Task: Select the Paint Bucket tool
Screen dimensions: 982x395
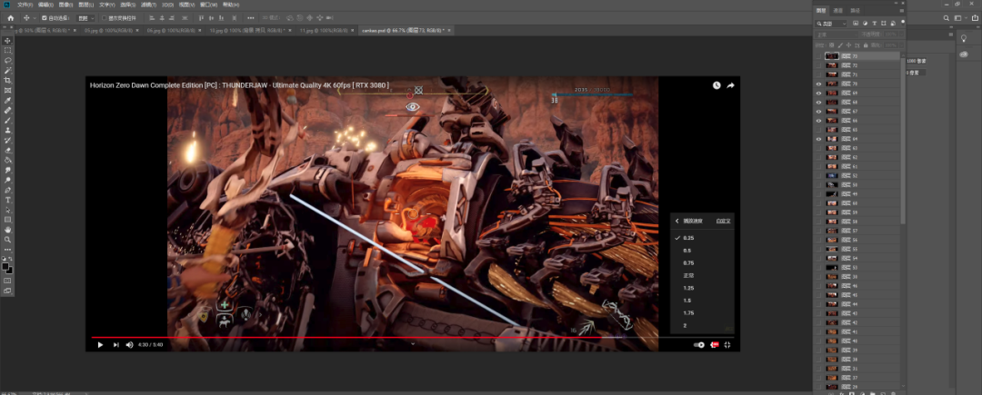Action: pyautogui.click(x=7, y=160)
